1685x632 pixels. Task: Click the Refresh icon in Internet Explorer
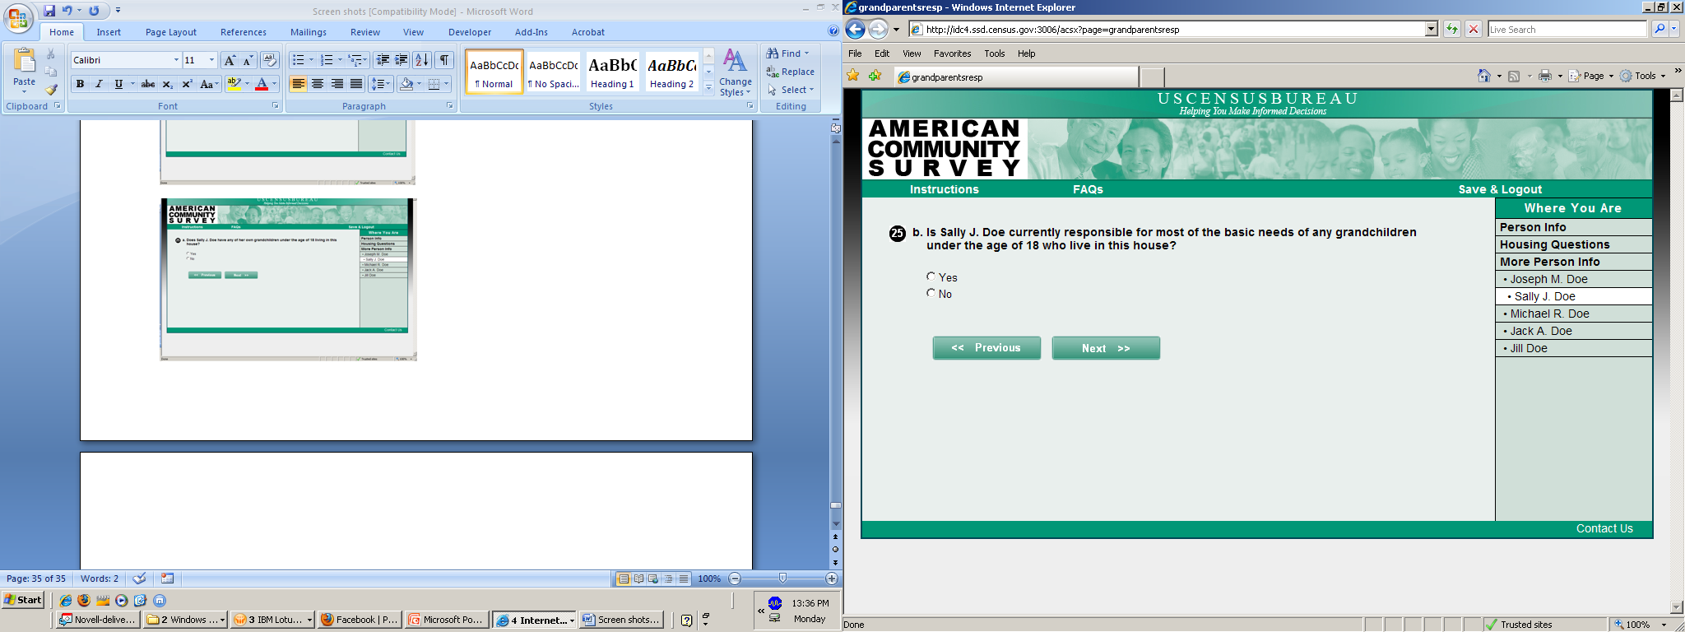tap(1452, 30)
